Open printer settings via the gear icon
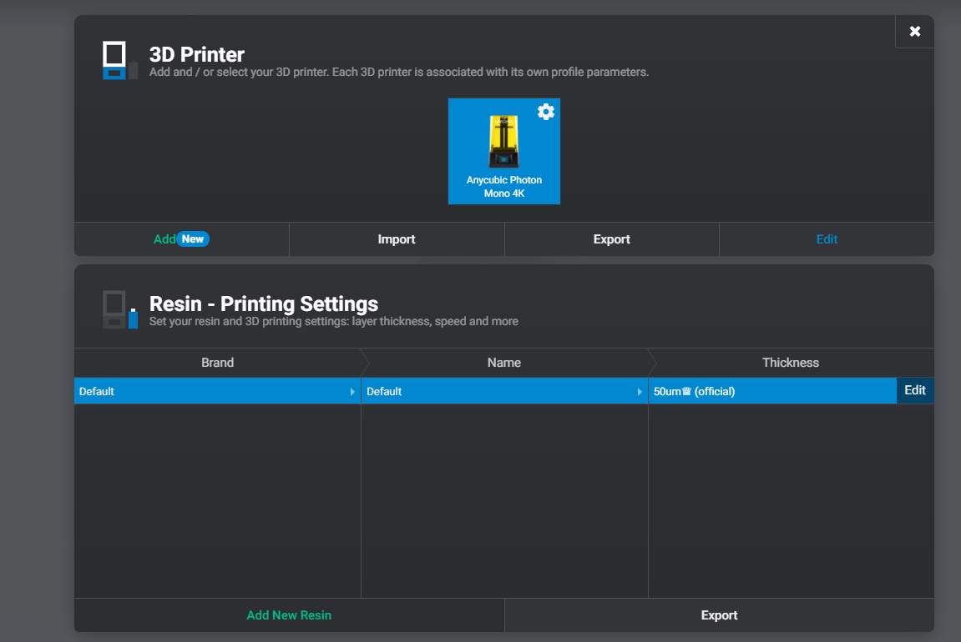961x642 pixels. pos(546,111)
